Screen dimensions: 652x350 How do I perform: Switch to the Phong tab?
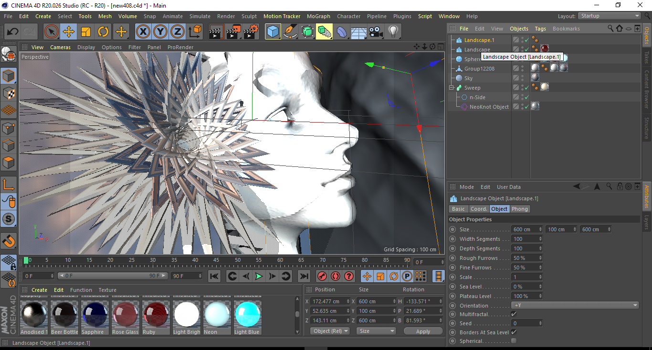[520, 209]
